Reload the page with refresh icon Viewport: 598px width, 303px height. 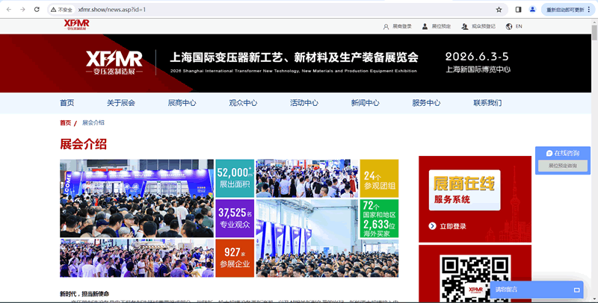coord(37,10)
